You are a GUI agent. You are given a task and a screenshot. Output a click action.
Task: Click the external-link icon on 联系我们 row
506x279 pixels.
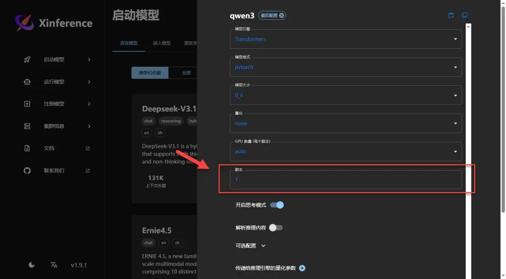coord(88,171)
